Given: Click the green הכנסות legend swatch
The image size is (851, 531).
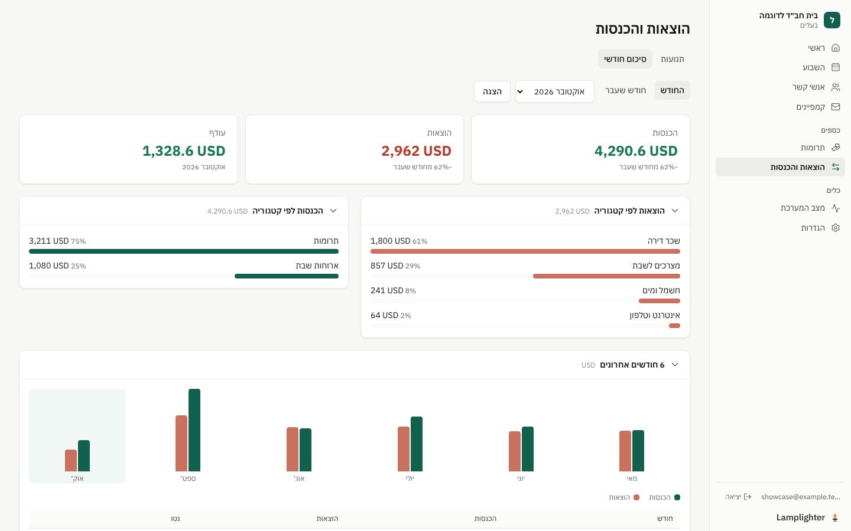Looking at the screenshot, I should (x=677, y=497).
